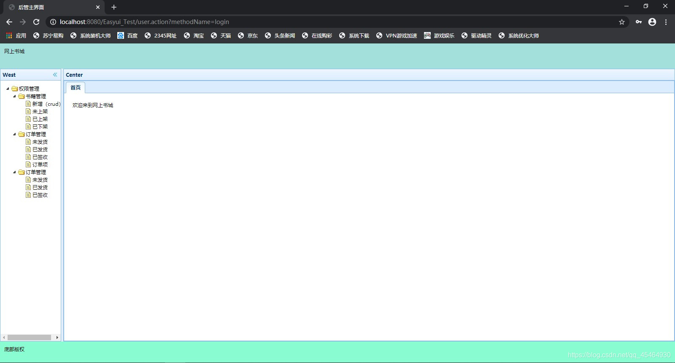Image resolution: width=675 pixels, height=363 pixels.
Task: Click the Center panel title
Action: click(74, 75)
